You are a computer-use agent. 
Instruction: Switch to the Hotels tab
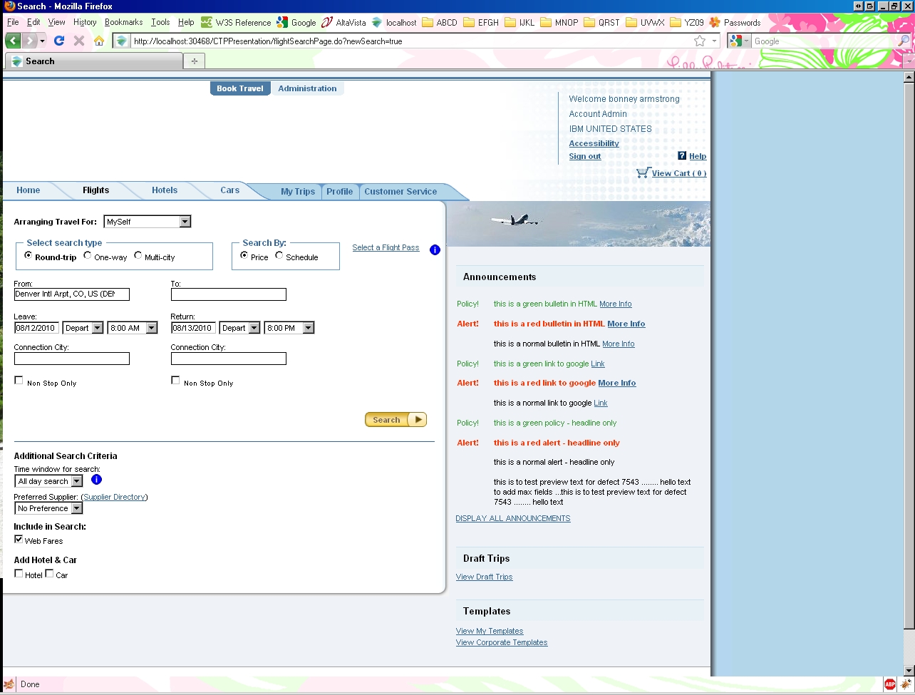165,190
